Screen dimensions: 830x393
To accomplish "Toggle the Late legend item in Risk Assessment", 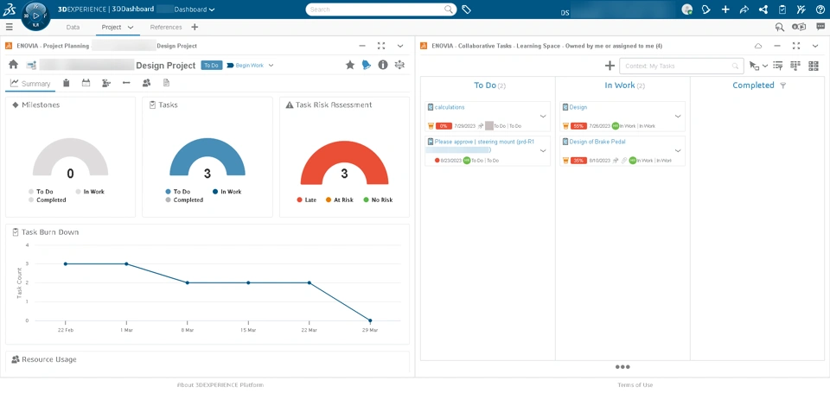I will click(x=306, y=200).
